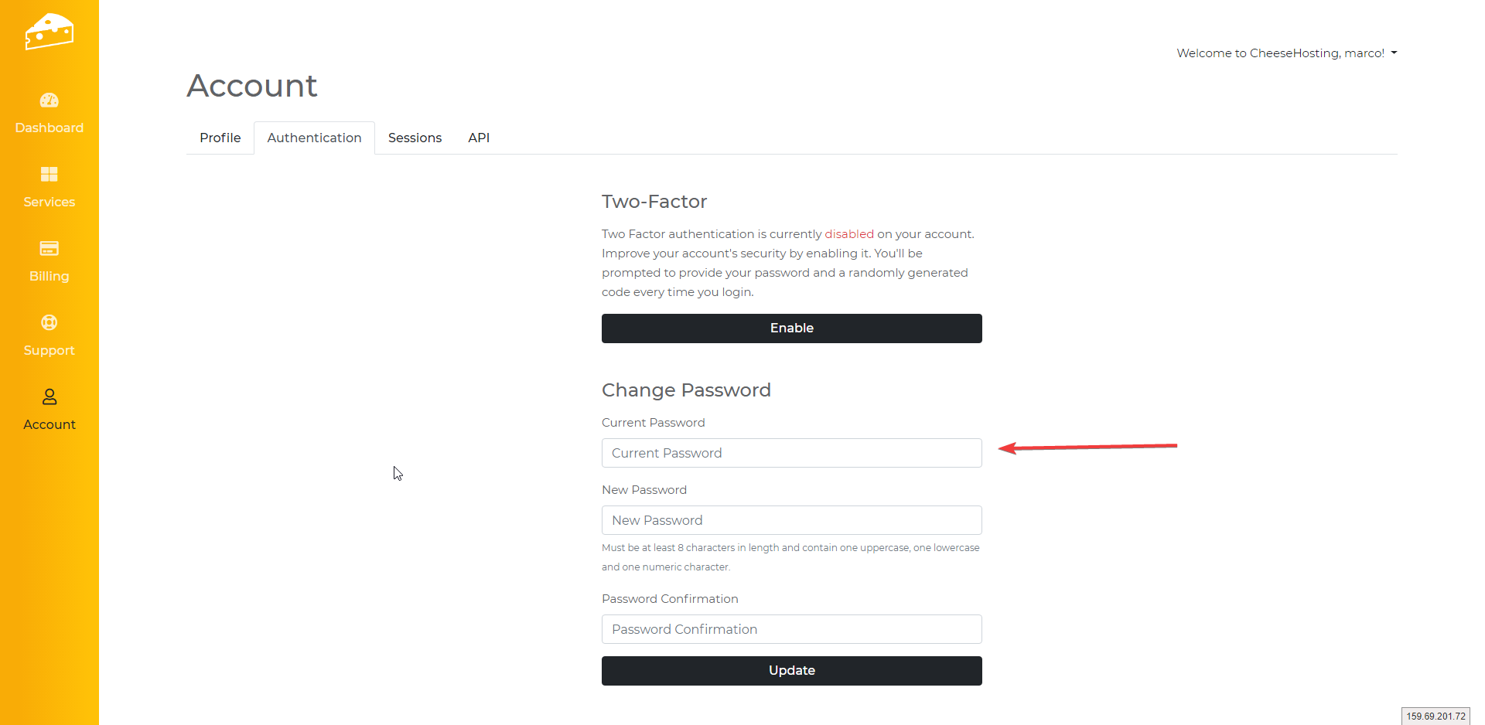
Task: Expand the welcome user dropdown caret
Action: coord(1394,53)
